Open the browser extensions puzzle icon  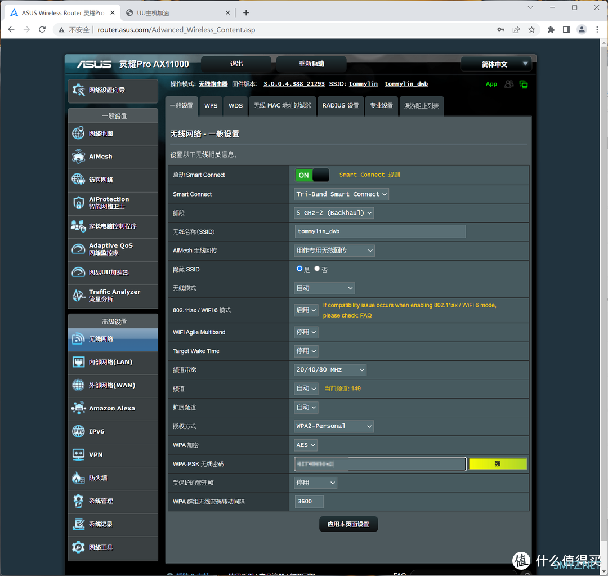coord(551,29)
